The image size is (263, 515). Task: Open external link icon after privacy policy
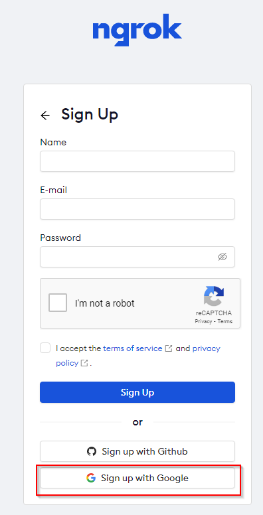(x=84, y=363)
